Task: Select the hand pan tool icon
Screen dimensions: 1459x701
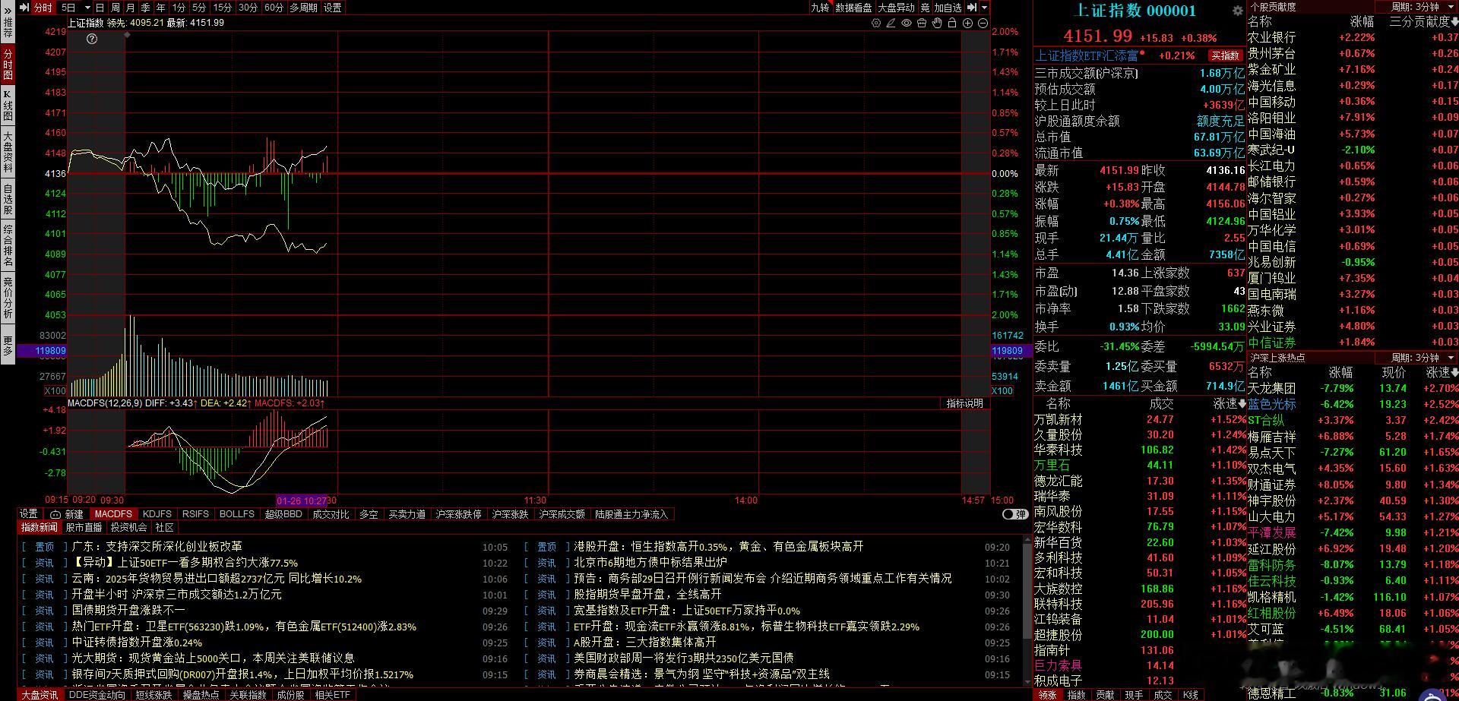Action: (x=937, y=24)
